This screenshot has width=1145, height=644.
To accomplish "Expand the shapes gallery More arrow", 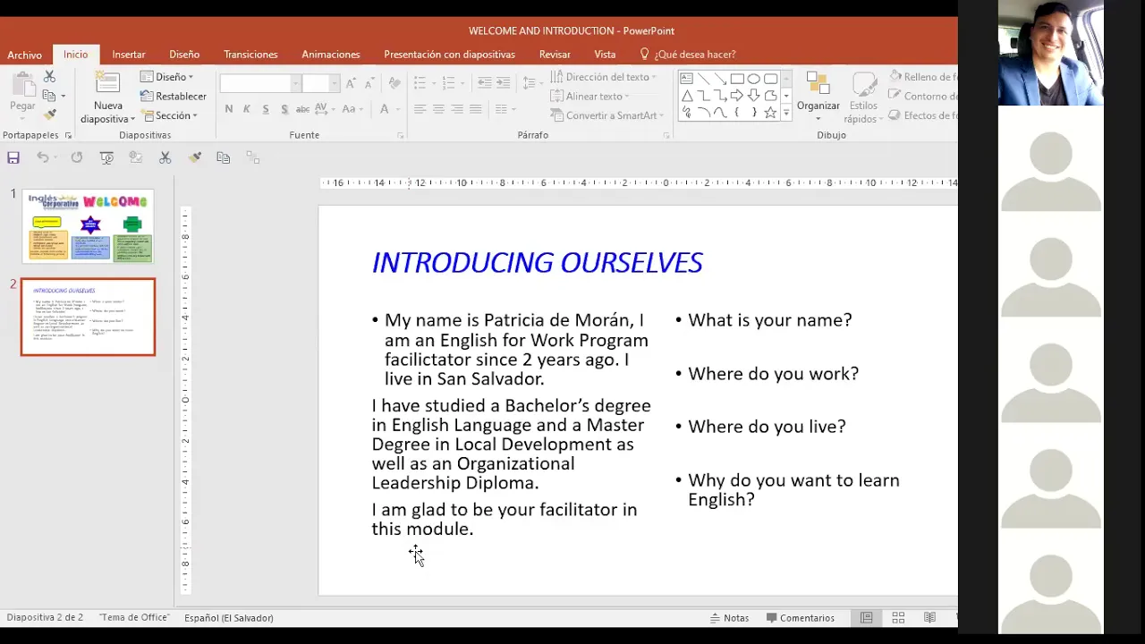I will 785,114.
